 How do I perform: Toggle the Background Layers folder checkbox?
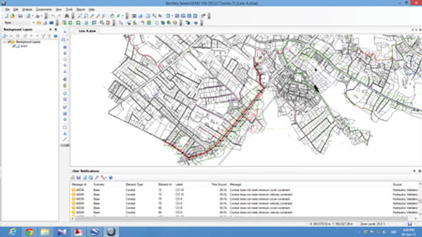(9, 42)
